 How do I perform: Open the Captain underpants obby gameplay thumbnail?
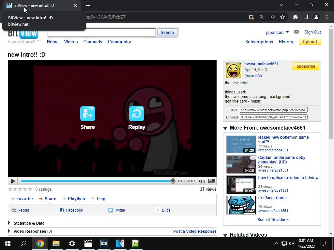241,165
